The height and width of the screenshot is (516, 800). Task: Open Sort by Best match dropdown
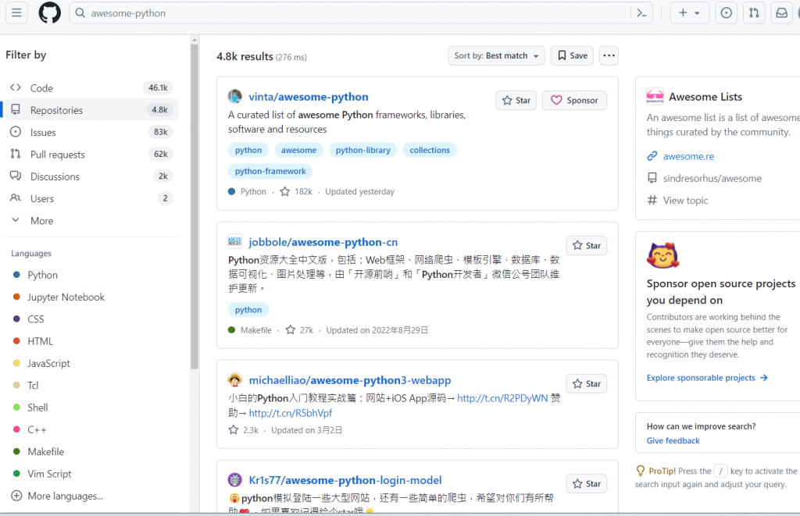(496, 55)
